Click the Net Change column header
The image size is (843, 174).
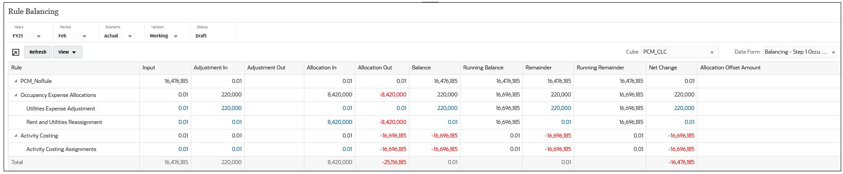(672, 68)
